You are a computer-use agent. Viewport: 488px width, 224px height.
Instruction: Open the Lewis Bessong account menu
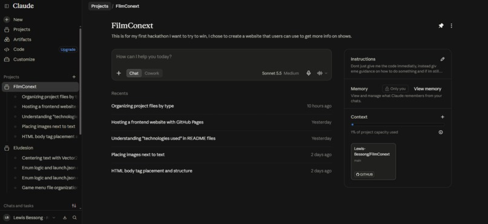30,218
